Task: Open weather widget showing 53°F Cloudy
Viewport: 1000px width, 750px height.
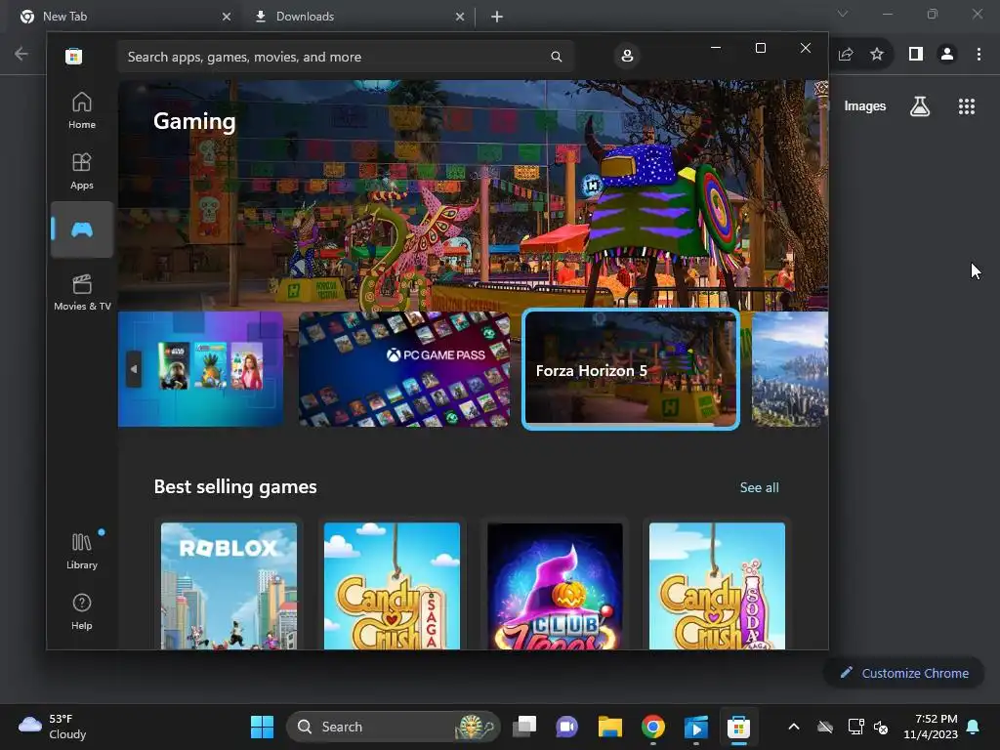Action: pos(53,727)
